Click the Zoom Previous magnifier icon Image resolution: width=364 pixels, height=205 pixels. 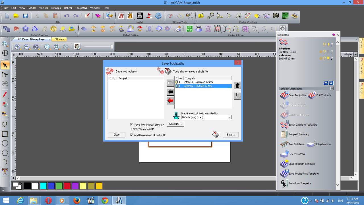click(x=36, y=47)
